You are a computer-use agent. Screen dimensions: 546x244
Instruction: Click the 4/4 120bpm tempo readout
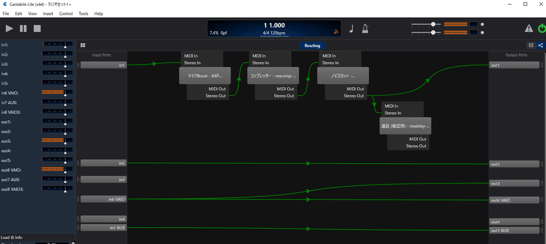(274, 33)
